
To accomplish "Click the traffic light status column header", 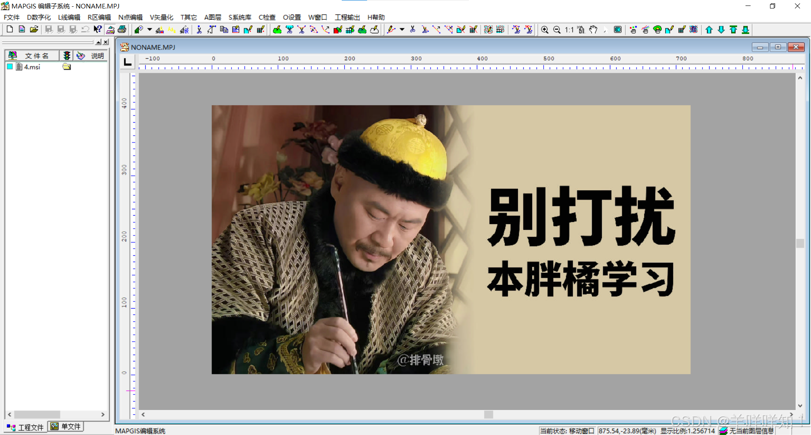I will point(66,55).
